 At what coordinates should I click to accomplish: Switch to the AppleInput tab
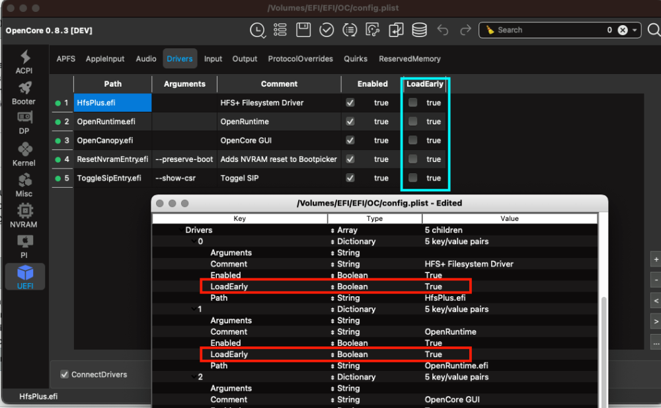(105, 59)
